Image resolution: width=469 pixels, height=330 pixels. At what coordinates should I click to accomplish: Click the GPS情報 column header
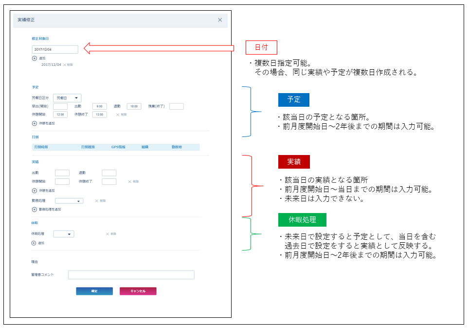click(118, 147)
